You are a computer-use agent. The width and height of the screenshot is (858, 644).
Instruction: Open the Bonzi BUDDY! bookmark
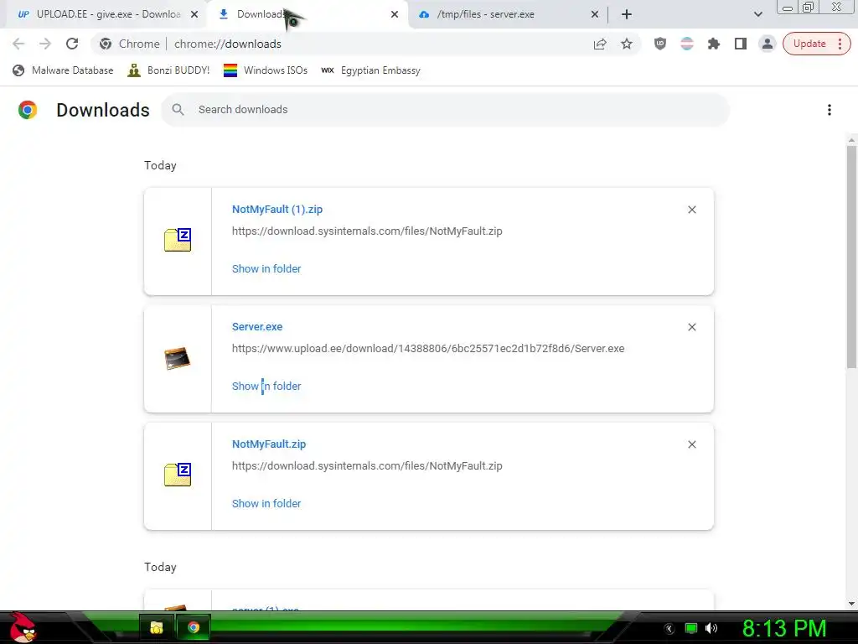click(x=168, y=70)
